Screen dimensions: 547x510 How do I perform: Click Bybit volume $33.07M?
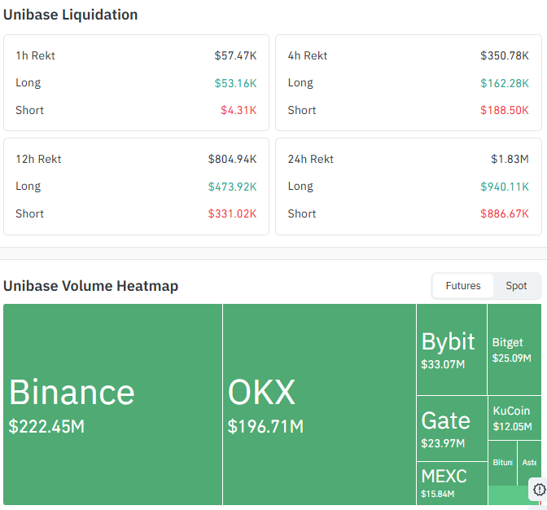pyautogui.click(x=443, y=364)
